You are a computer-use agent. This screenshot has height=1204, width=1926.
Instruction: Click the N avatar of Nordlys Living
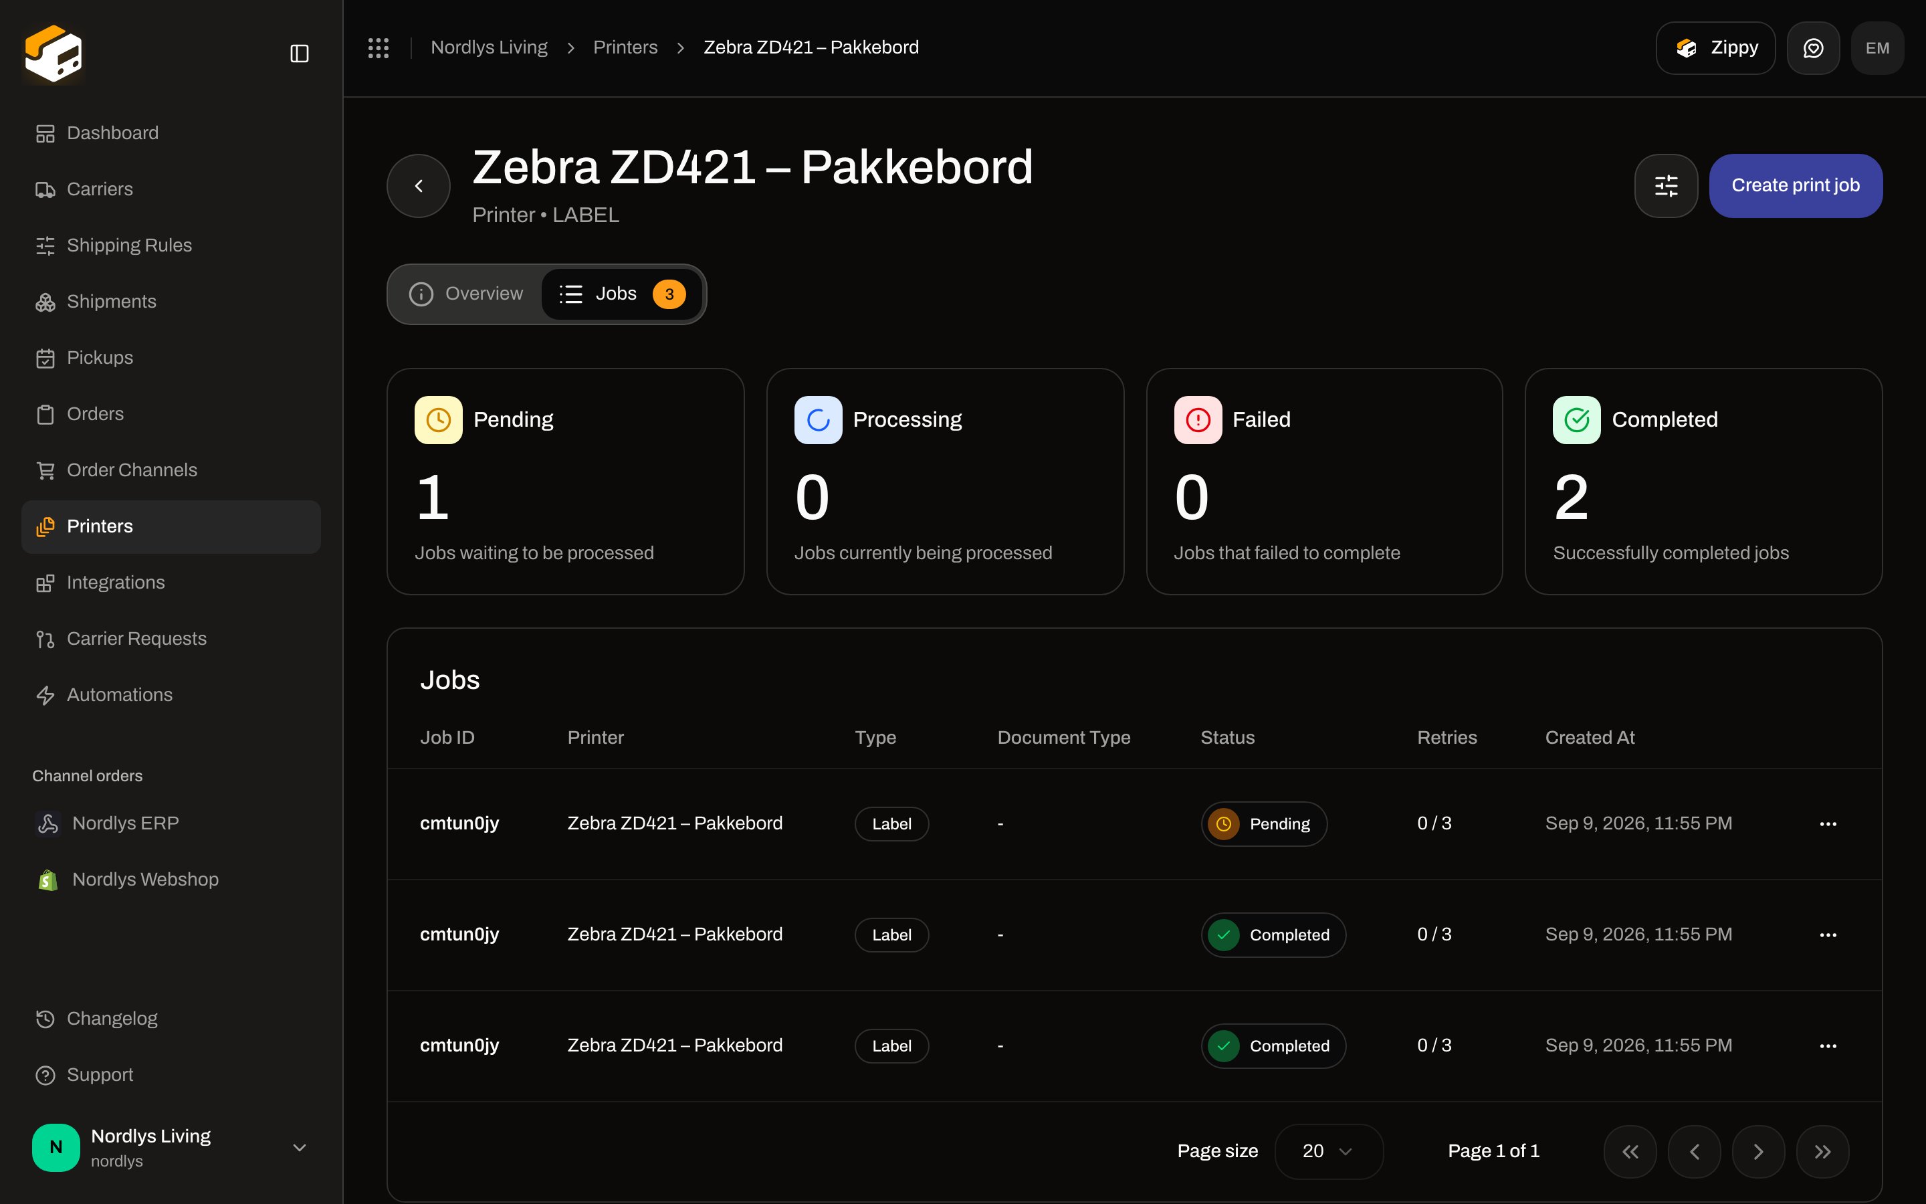pyautogui.click(x=56, y=1147)
